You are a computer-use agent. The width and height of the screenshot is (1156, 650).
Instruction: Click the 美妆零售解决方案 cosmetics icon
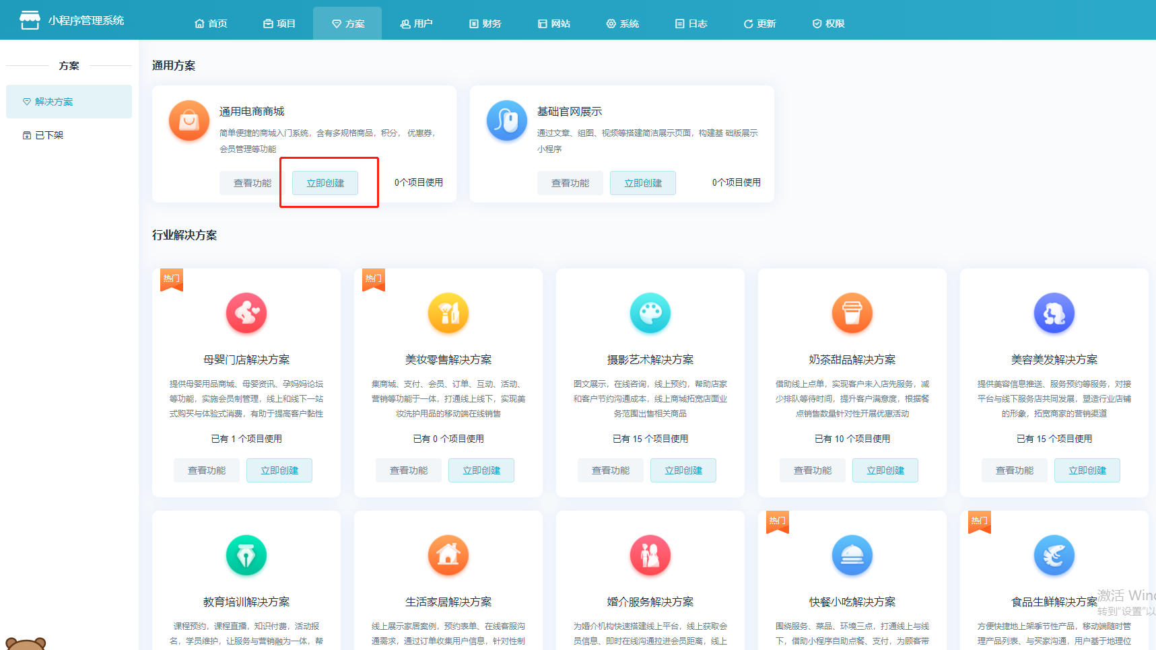448,313
